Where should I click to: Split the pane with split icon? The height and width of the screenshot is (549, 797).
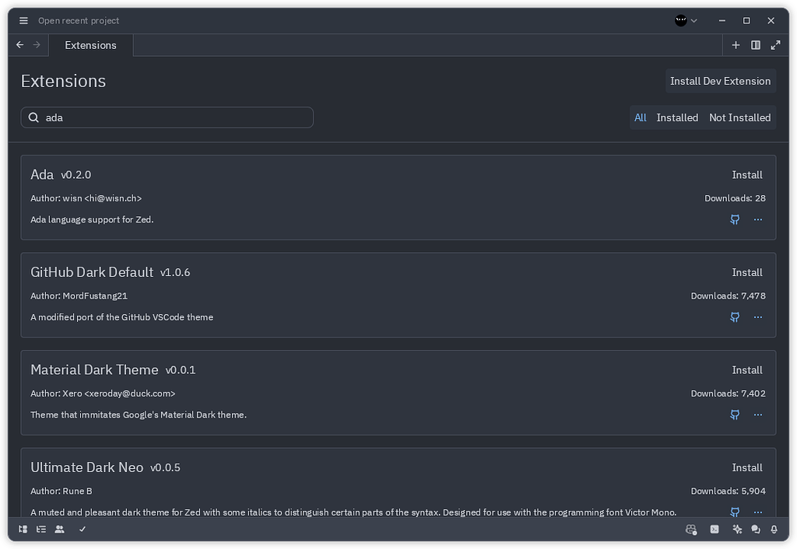pyautogui.click(x=756, y=44)
